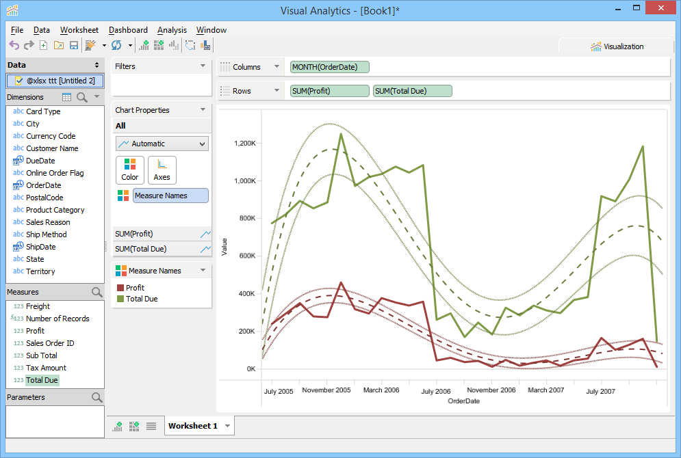Open the refresh options dropdown arrow
Viewport: 681px width, 458px height.
[x=130, y=45]
